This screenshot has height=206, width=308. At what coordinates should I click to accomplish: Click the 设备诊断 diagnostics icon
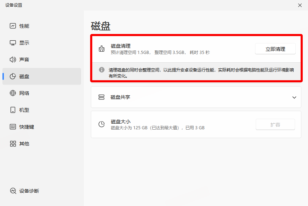13,191
